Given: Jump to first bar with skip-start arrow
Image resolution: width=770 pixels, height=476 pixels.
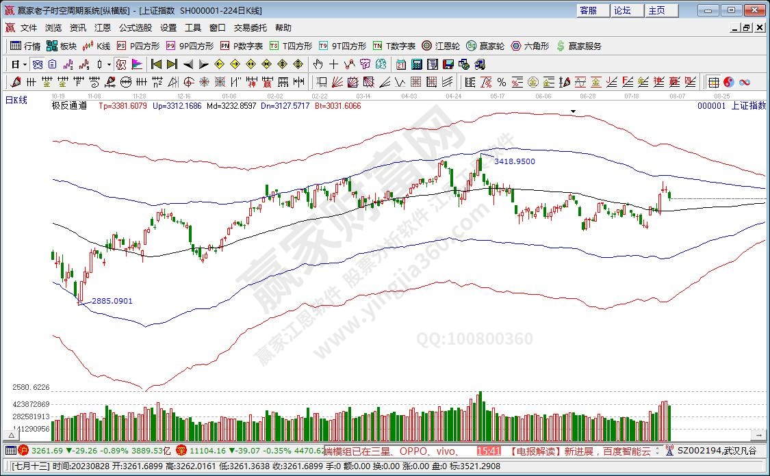Looking at the screenshot, I should click(156, 64).
